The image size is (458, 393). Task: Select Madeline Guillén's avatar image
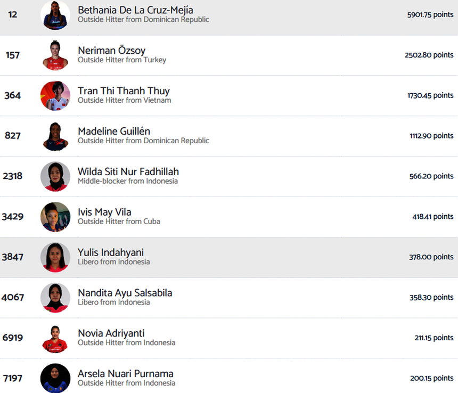pos(55,136)
